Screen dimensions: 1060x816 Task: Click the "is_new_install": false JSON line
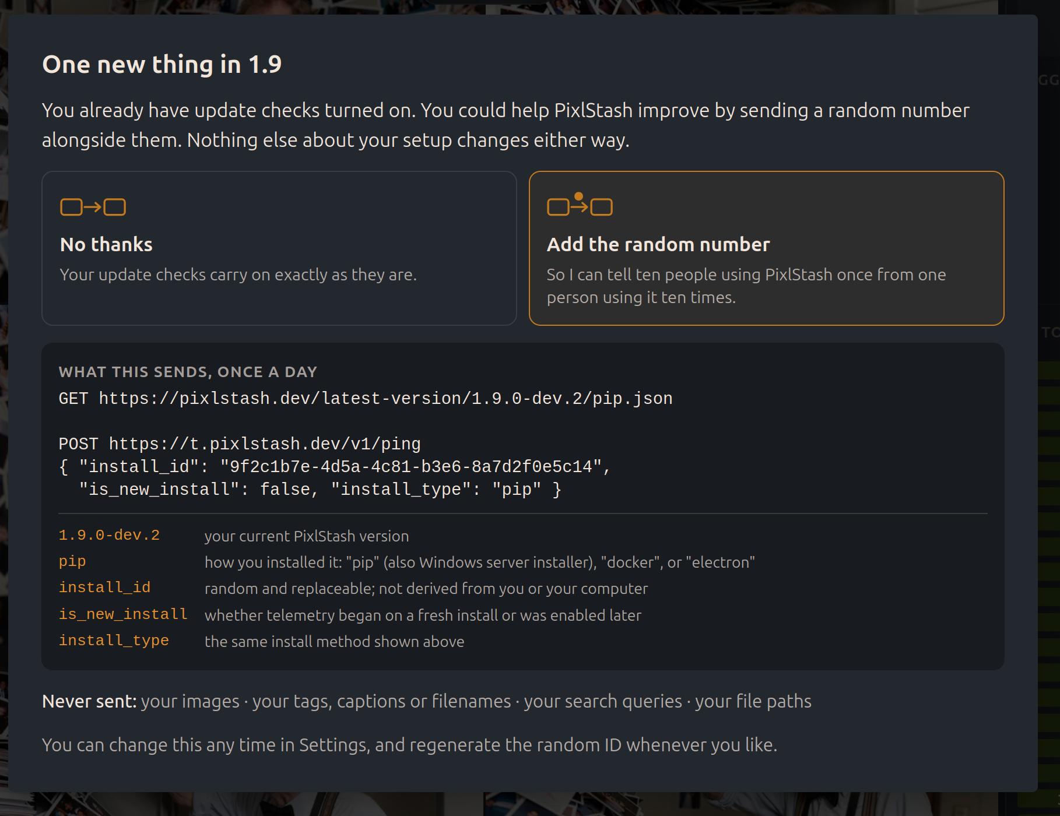coord(320,490)
